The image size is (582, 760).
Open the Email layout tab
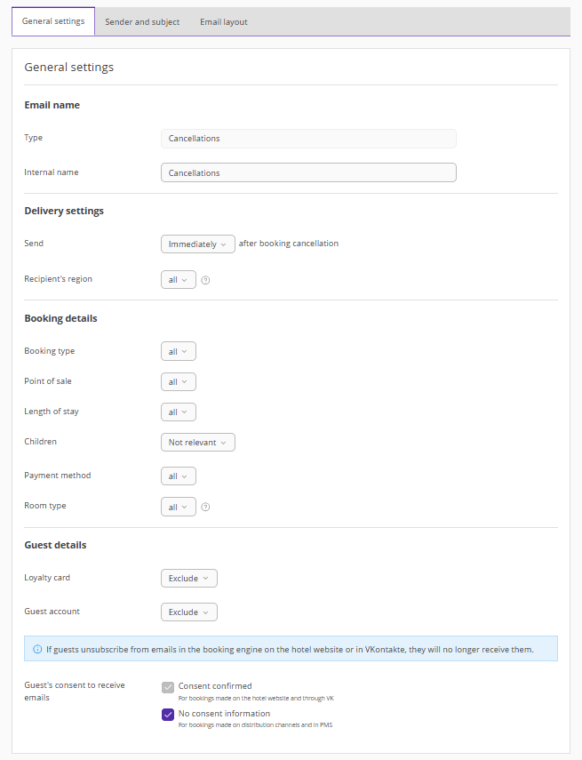coord(224,22)
